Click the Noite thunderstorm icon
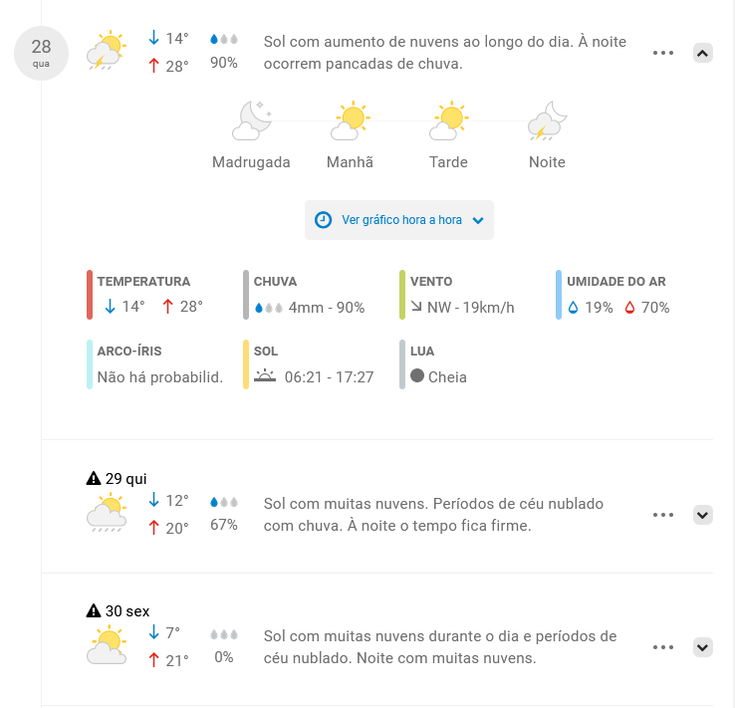The width and height of the screenshot is (735, 708). 547,120
